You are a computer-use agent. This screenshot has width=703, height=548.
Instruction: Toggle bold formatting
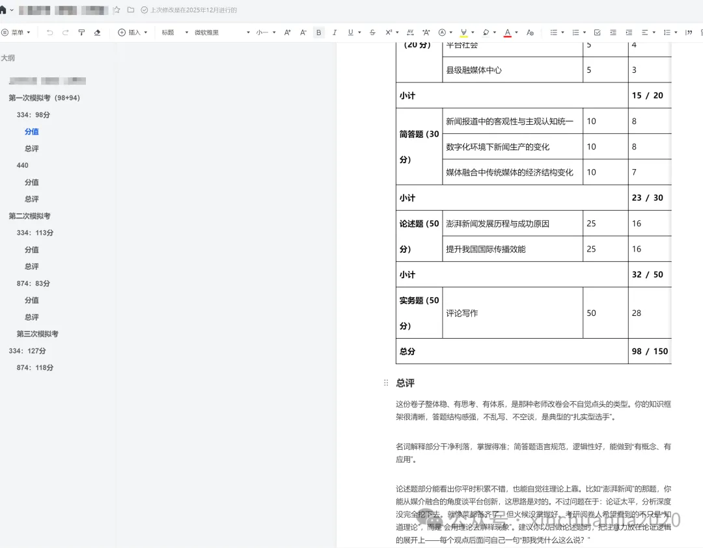pyautogui.click(x=319, y=33)
